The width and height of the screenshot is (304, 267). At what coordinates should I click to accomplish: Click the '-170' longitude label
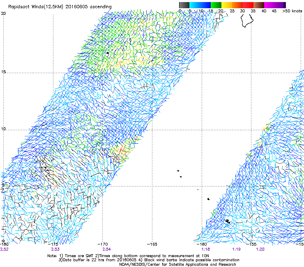(103, 244)
